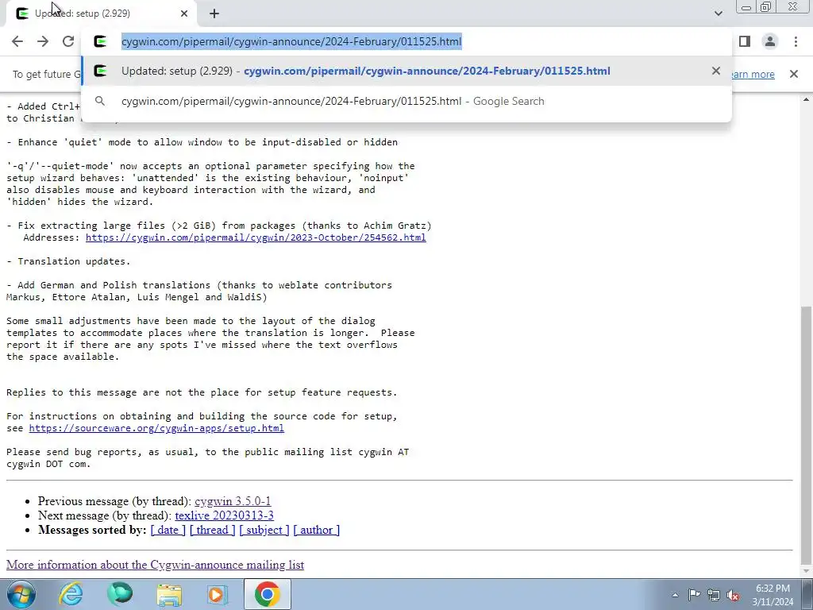This screenshot has height=610, width=813.
Task: Open the sourceware.org cygwin-apps setup link
Action: coord(156,428)
